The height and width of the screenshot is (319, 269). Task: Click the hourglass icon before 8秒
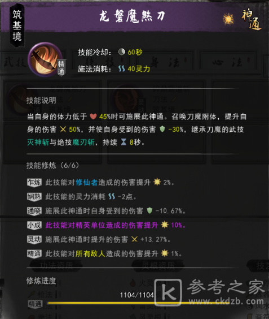click(124, 142)
